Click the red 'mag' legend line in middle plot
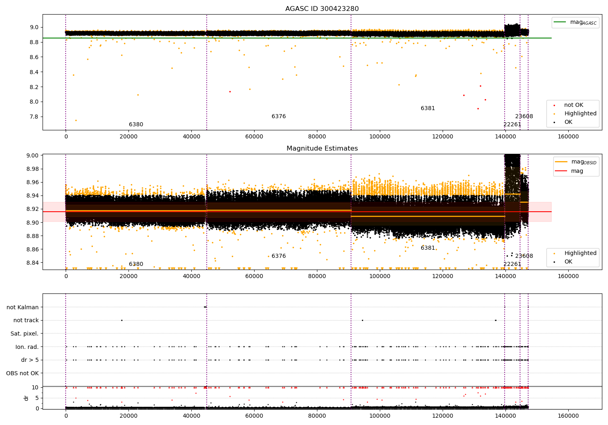The image size is (608, 425). coord(561,171)
